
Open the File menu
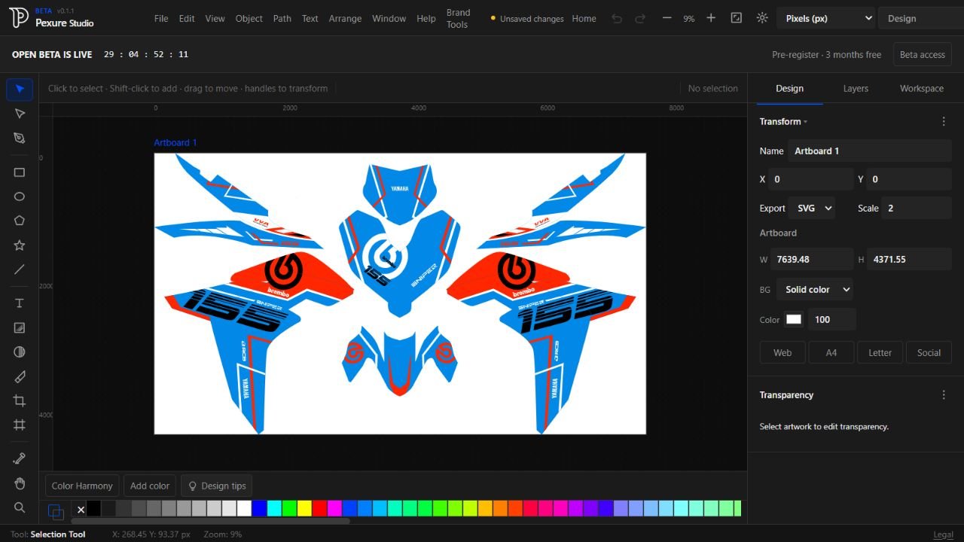[161, 18]
